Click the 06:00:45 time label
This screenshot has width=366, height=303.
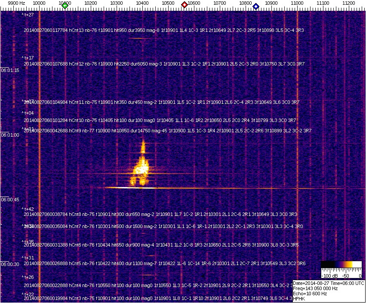[x=10, y=200]
